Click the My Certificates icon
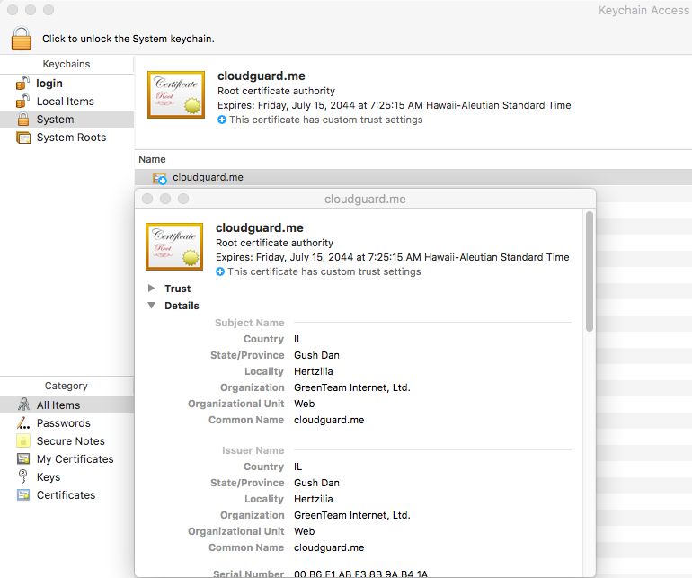The width and height of the screenshot is (692, 578). (x=23, y=458)
